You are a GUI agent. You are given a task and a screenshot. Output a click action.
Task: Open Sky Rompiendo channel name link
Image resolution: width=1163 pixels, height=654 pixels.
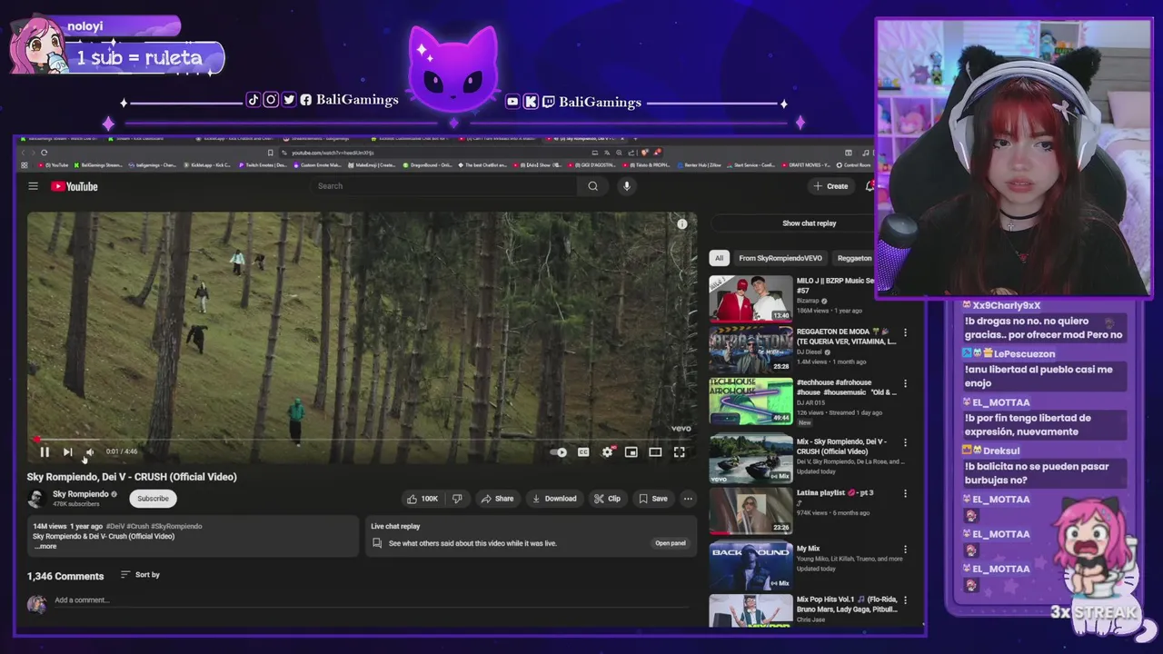pos(81,494)
